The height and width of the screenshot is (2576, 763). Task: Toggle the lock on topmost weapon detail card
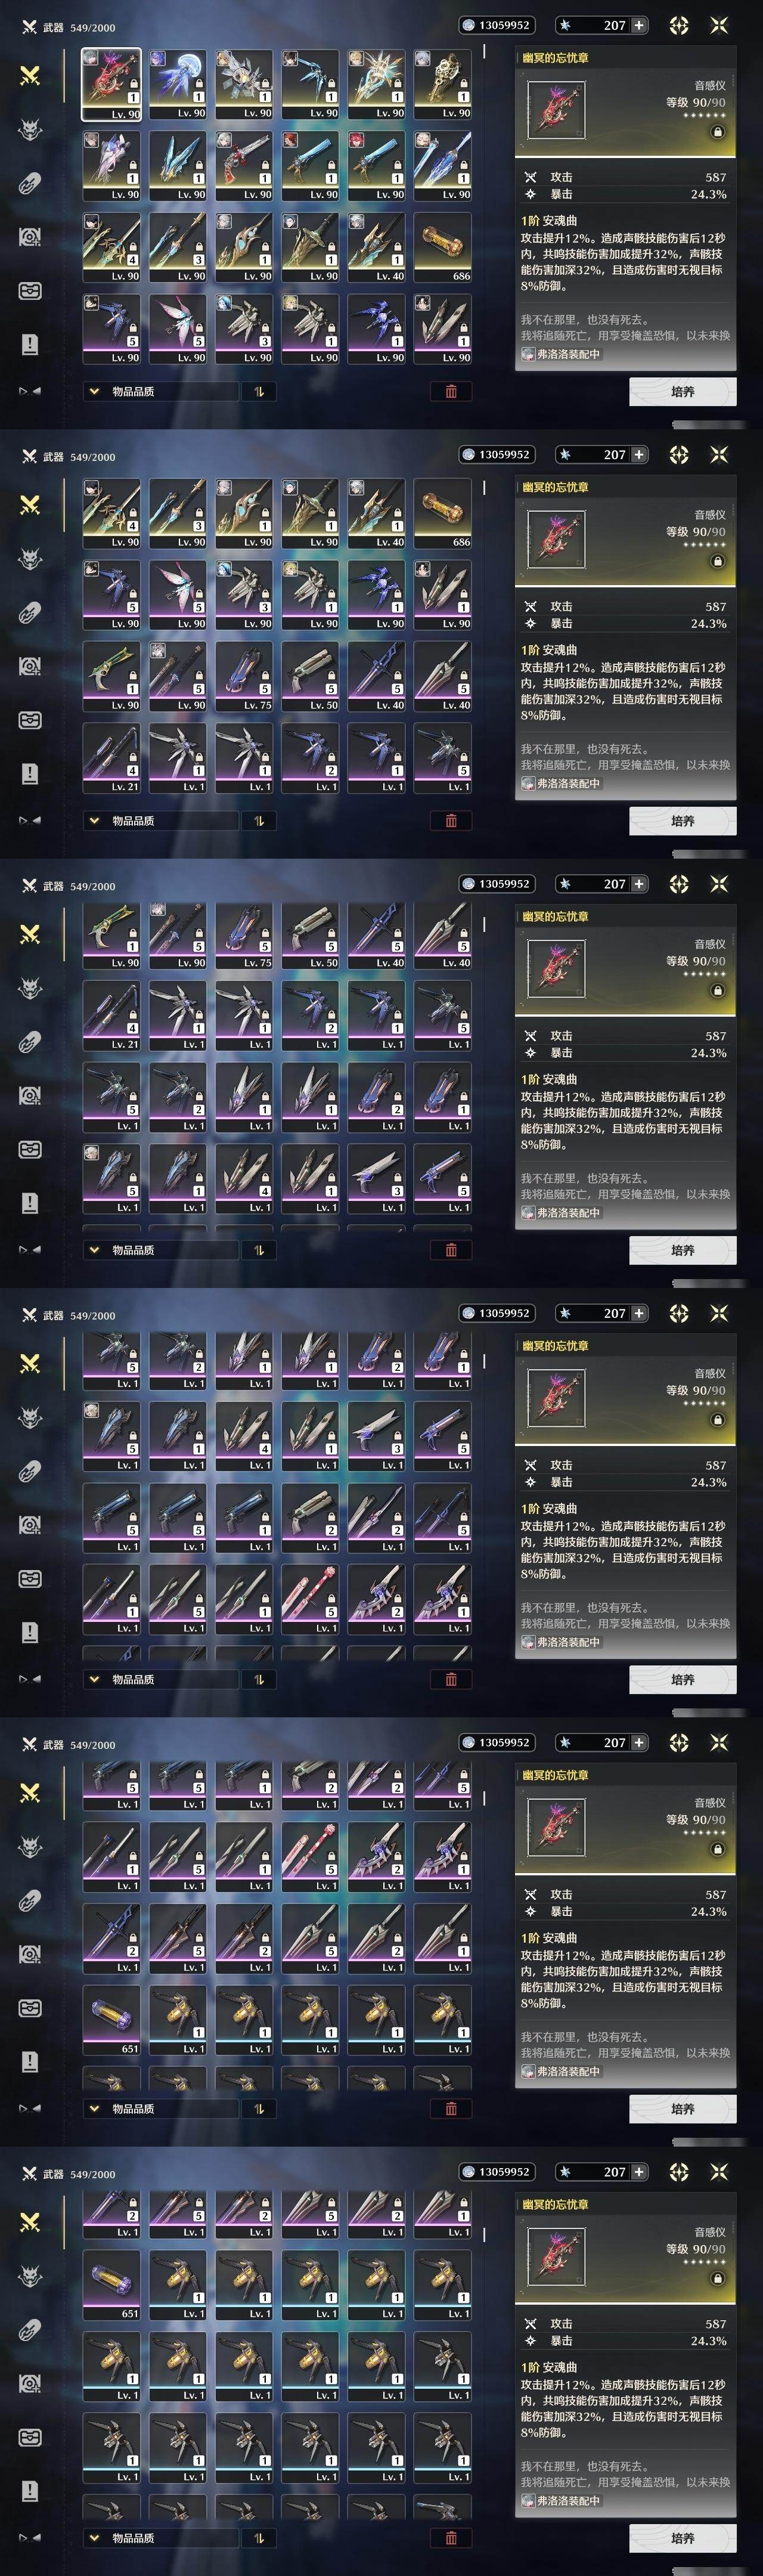point(717,132)
